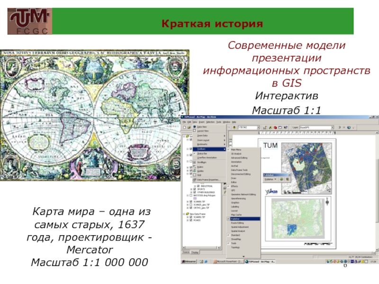Click the green Guides menu icon

(194, 171)
